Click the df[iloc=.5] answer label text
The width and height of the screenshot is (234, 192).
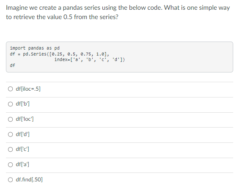[28, 89]
